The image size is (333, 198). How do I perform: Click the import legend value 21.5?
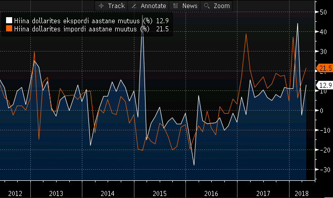point(162,29)
